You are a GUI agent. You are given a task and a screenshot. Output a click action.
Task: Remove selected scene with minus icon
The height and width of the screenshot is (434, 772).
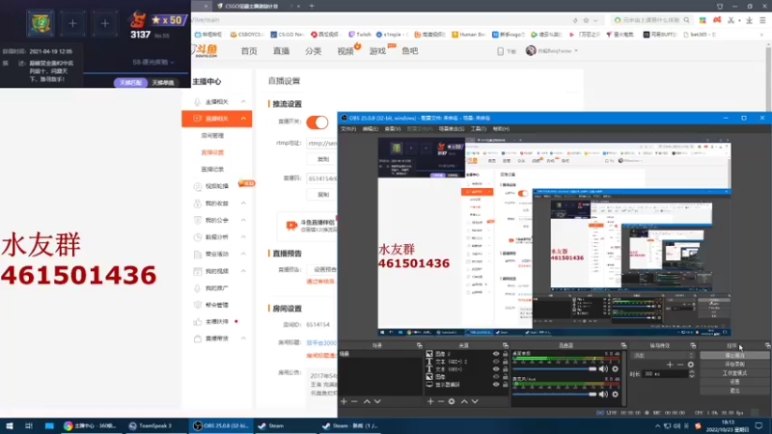click(354, 401)
